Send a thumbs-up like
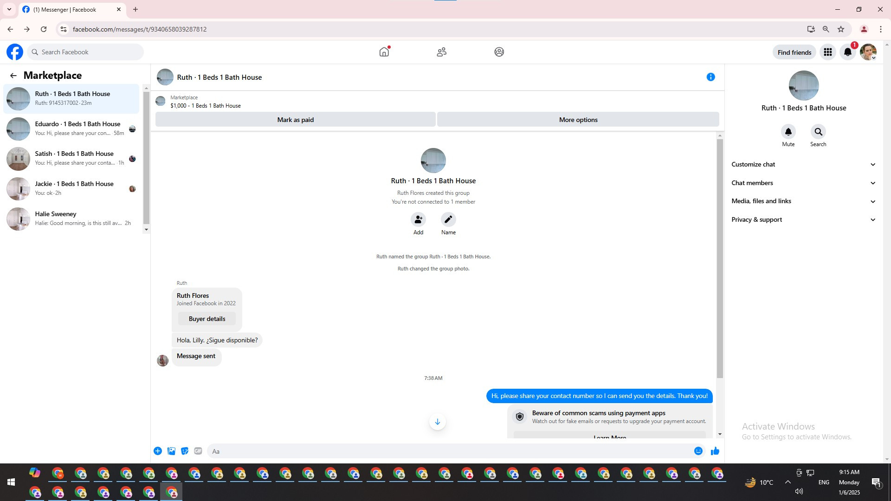891x501 pixels. (715, 451)
